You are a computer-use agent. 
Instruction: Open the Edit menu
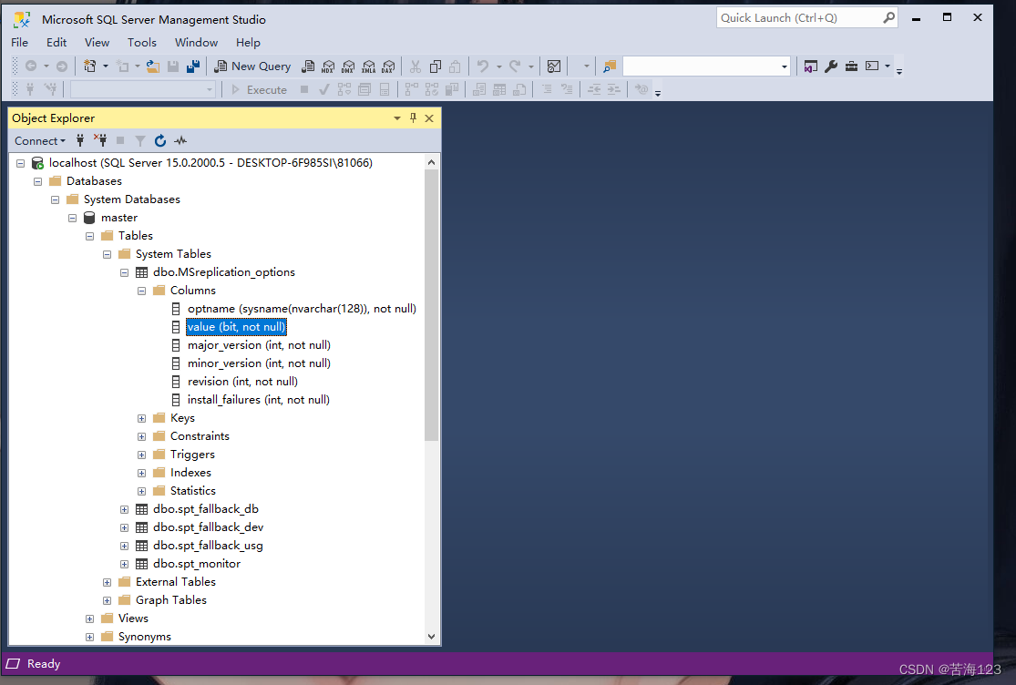(56, 42)
